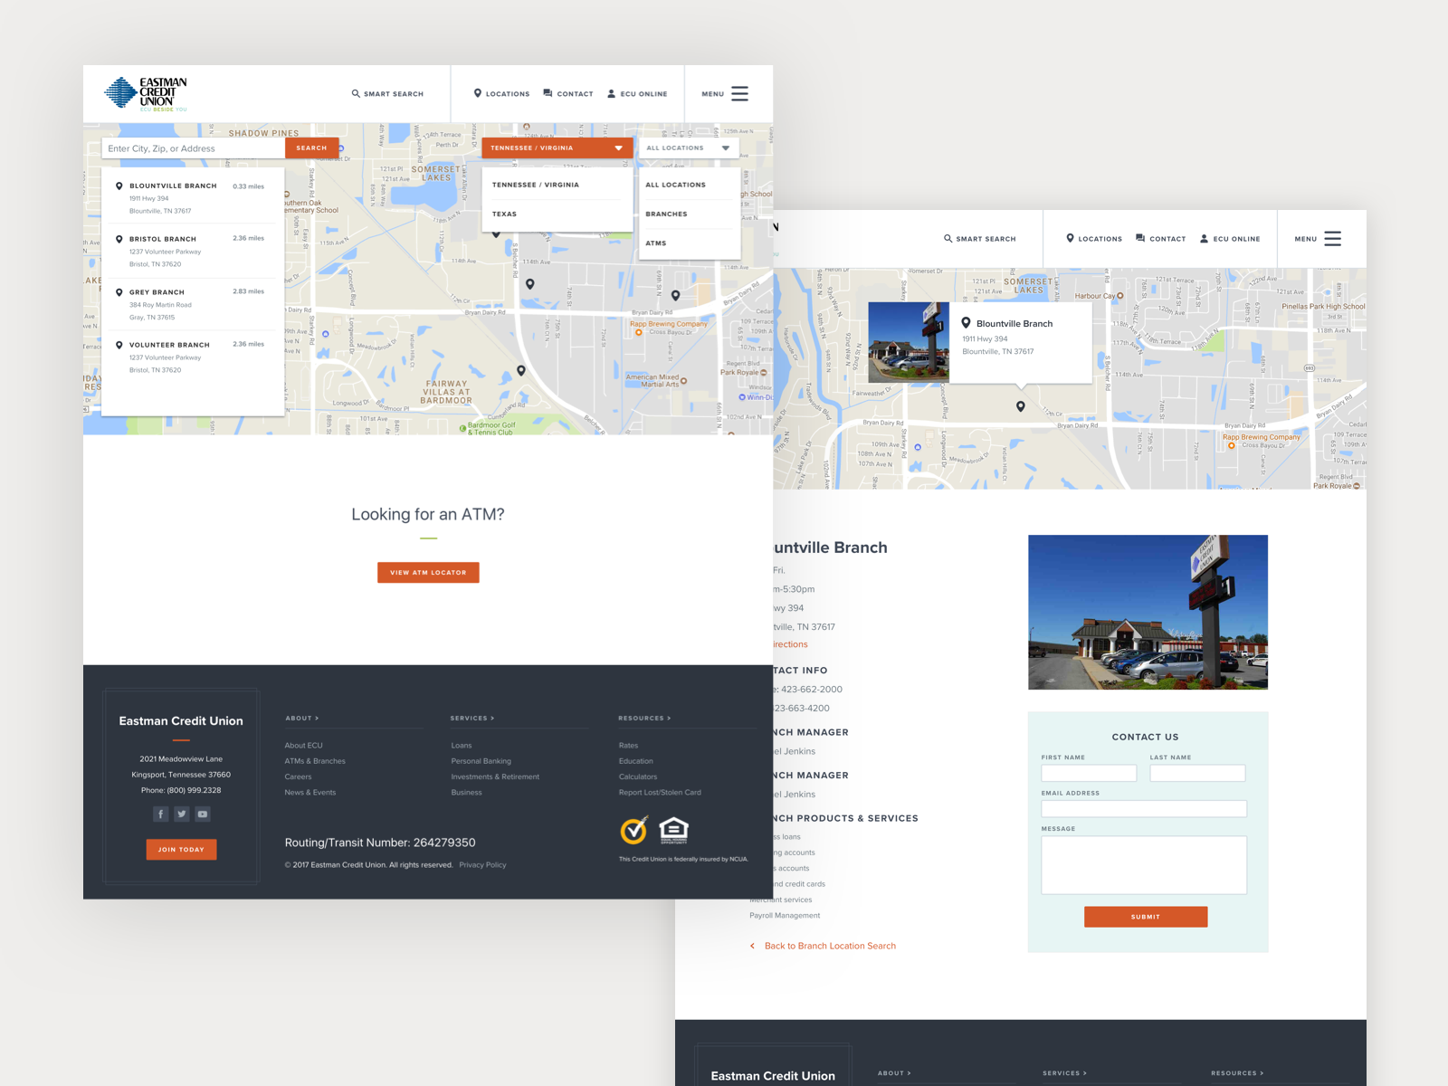Click the Verisign checkmark seal in footer

point(633,829)
